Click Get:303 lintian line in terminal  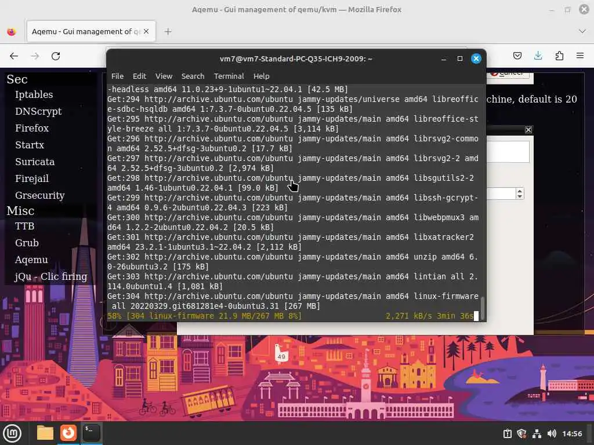point(292,282)
